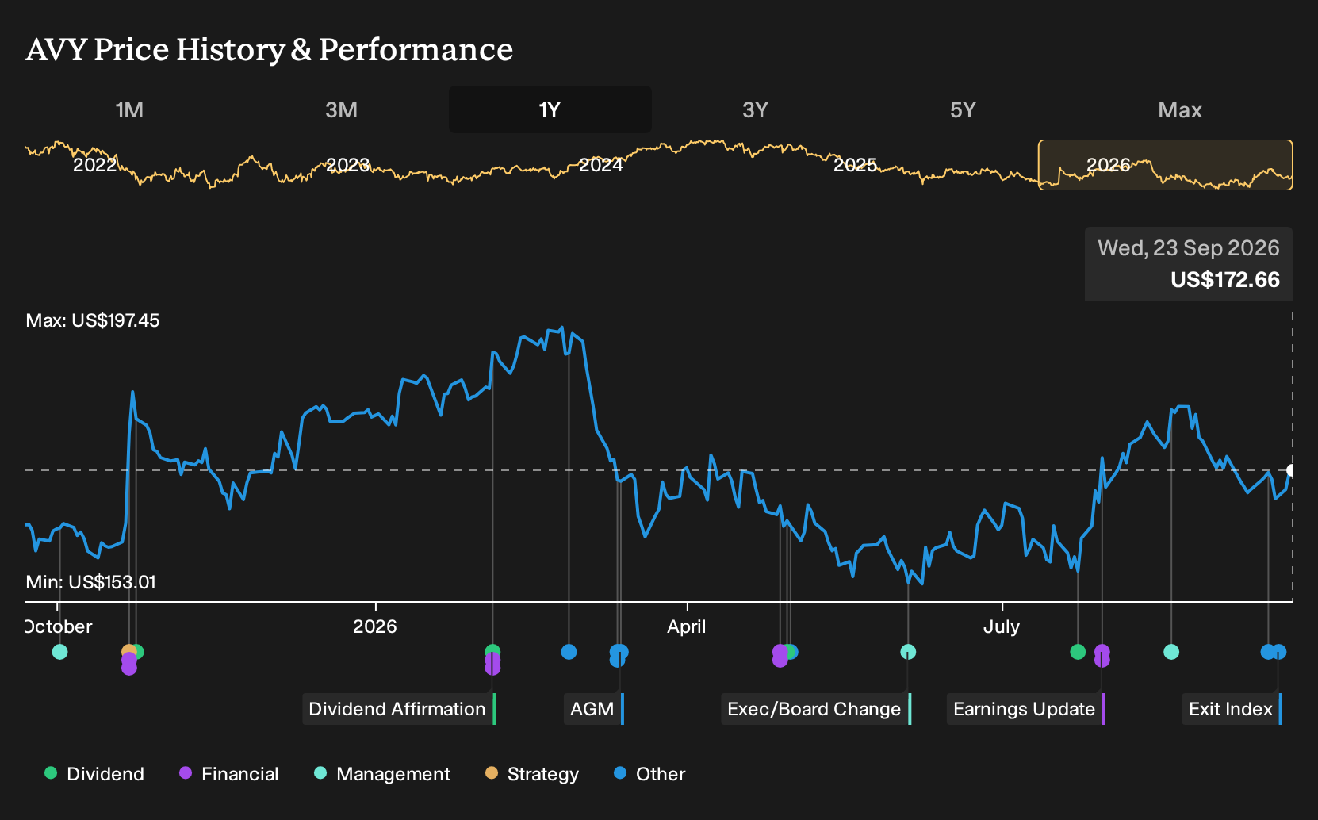1318x820 pixels.
Task: Jump to 2025 in the overview timeline
Action: pos(855,165)
